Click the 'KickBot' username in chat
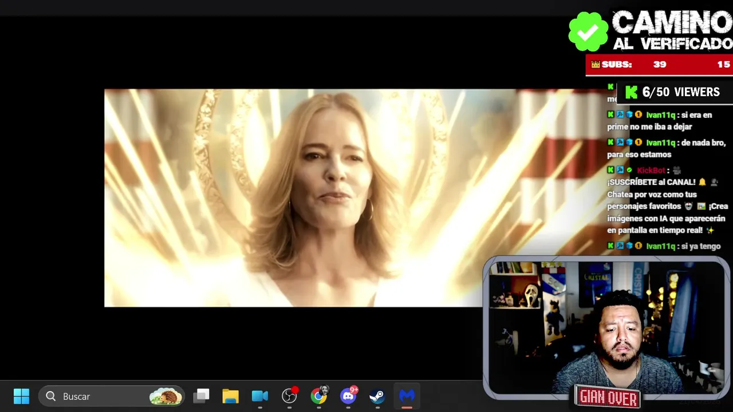The image size is (733, 412). tap(651, 171)
